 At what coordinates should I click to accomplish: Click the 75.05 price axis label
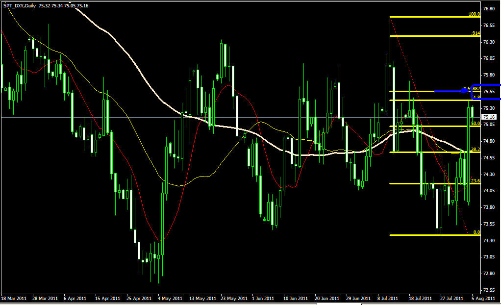(490, 125)
